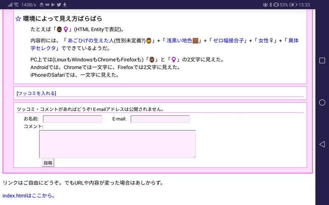Tap the eye comfort icon in status bar
The height and width of the screenshot is (205, 329).
[265, 5]
